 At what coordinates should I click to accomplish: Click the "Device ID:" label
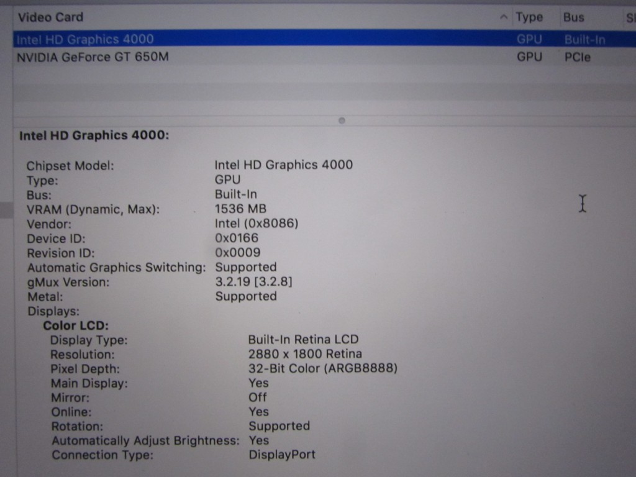point(56,239)
